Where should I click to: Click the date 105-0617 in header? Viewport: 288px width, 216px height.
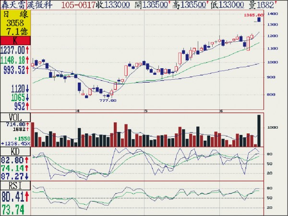[x=78, y=5]
